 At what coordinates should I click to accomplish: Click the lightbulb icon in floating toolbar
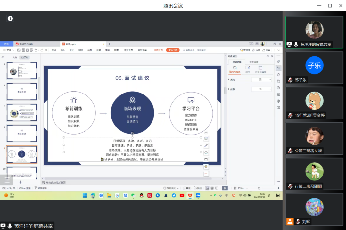point(206,167)
